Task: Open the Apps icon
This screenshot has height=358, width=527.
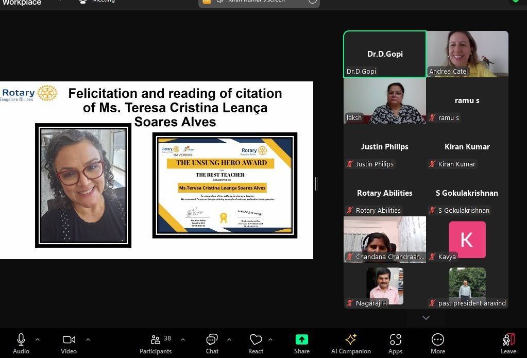Action: (395, 340)
